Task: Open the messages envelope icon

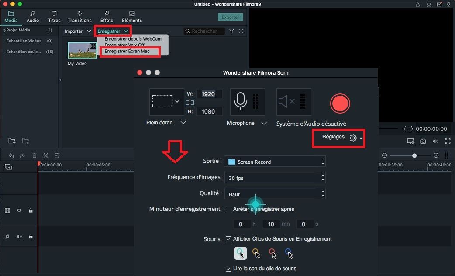Action: 439,4
